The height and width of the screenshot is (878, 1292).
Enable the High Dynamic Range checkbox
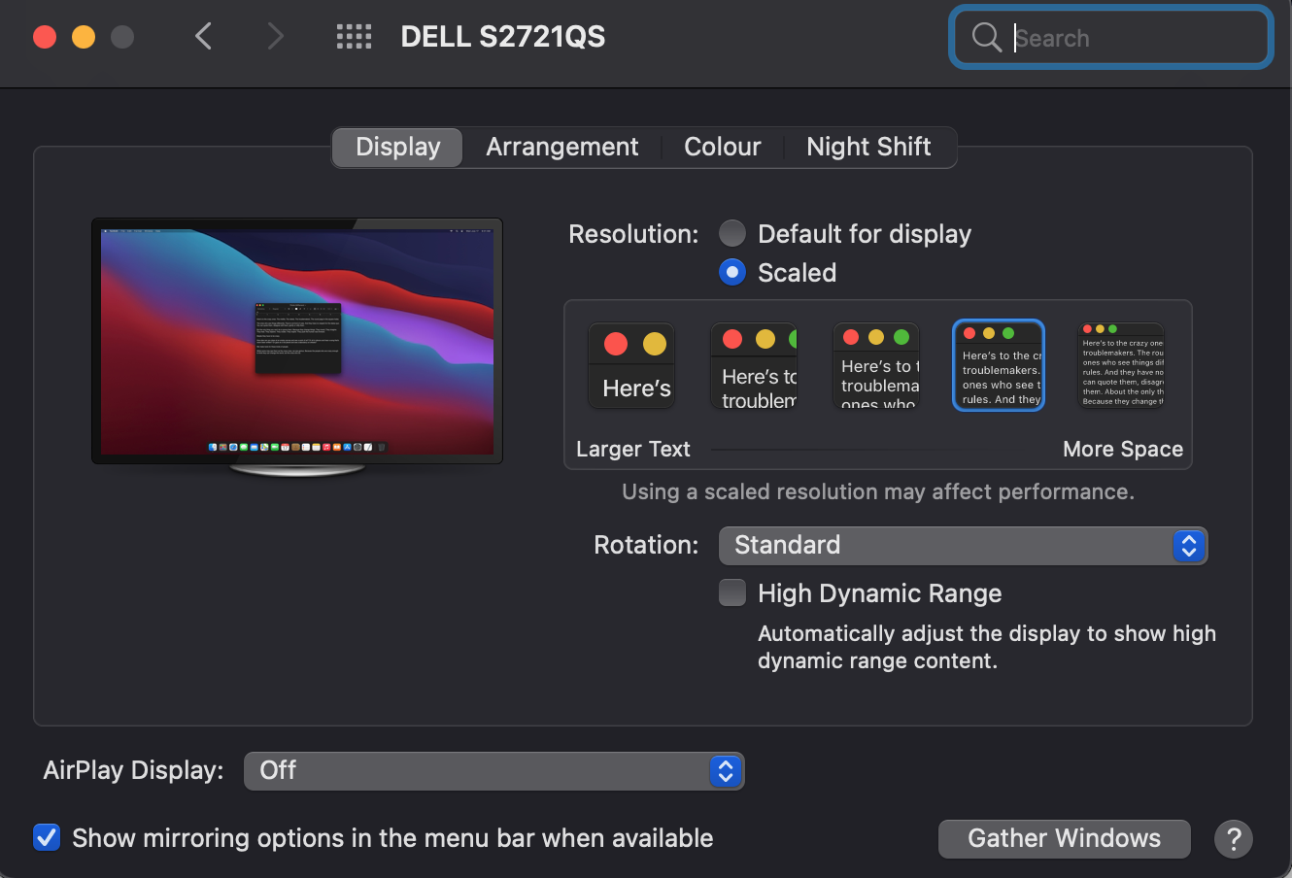coord(732,592)
